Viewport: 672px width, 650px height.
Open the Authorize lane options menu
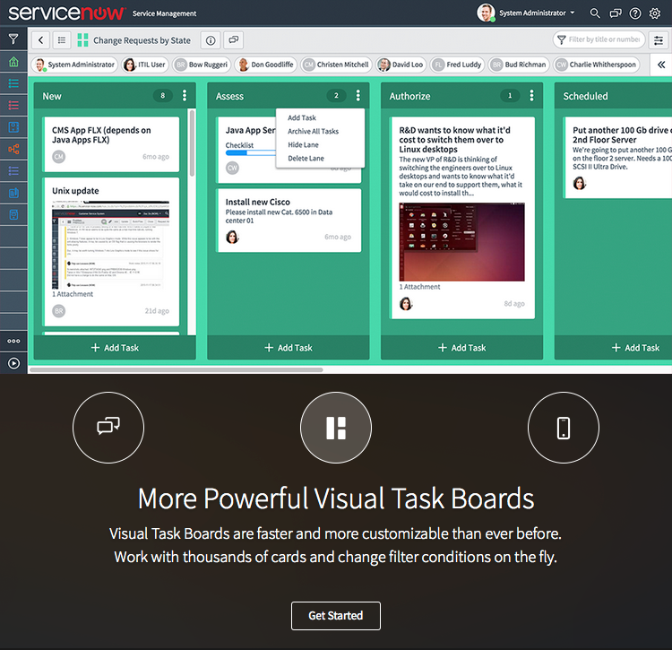[x=532, y=96]
